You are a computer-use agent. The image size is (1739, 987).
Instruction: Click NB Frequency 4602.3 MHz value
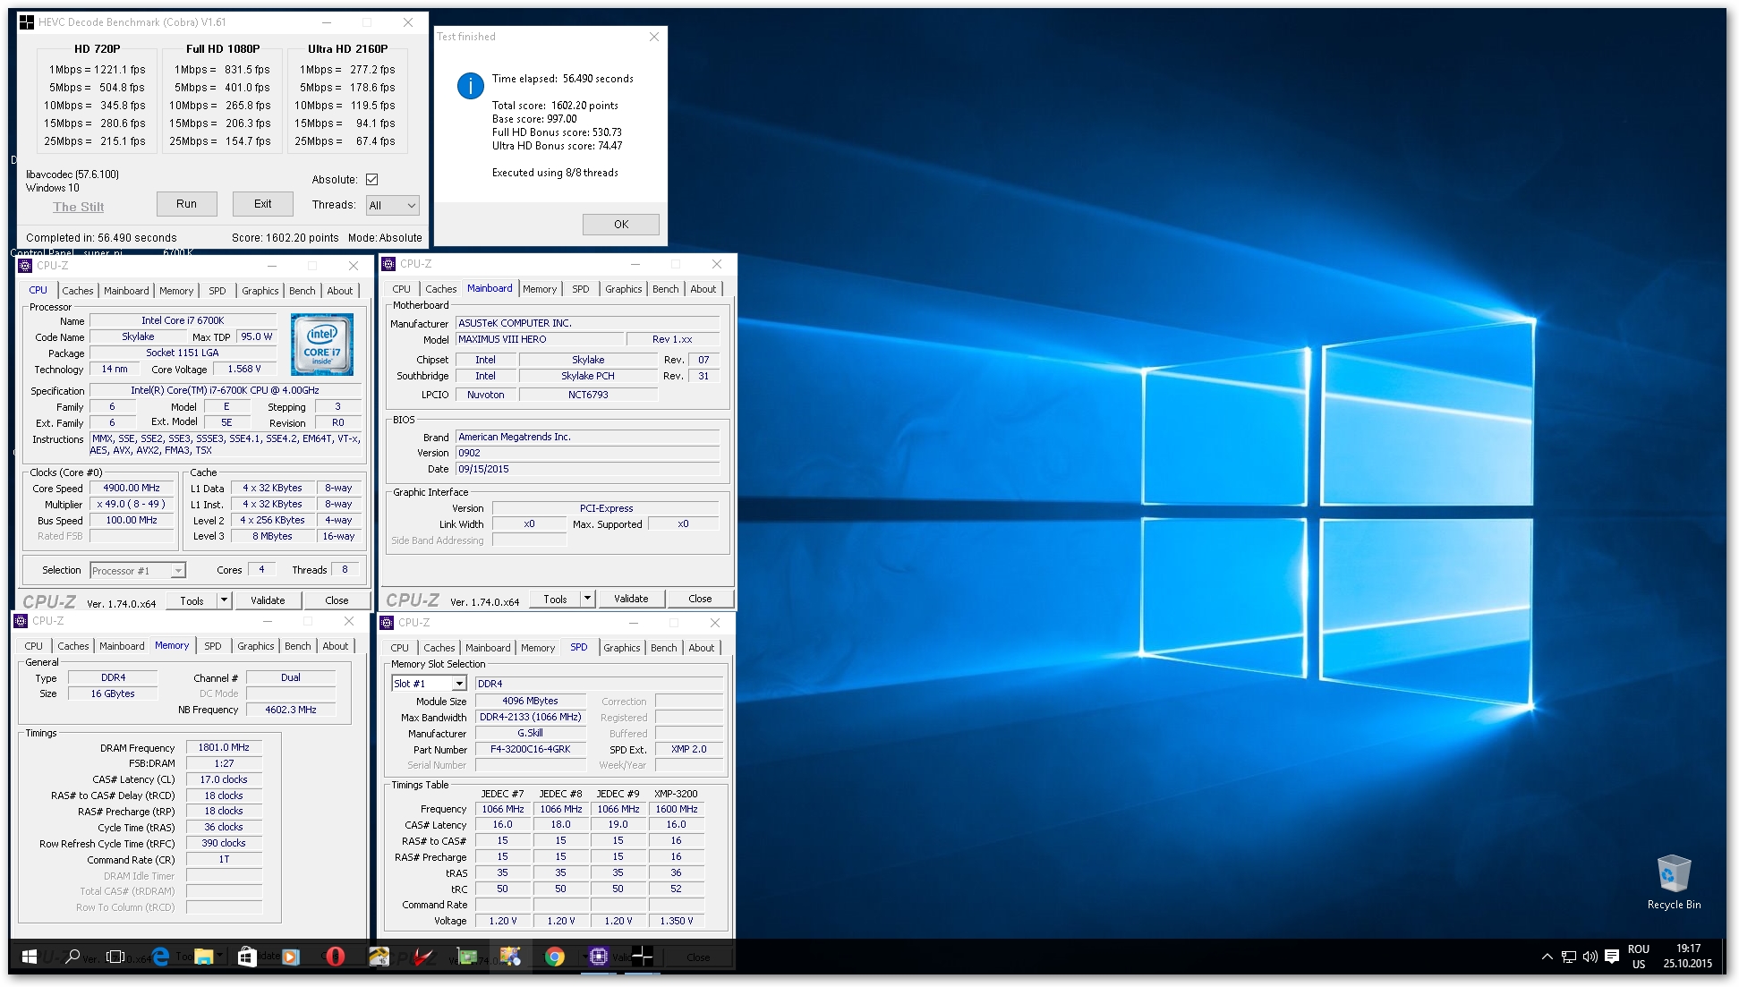(291, 710)
